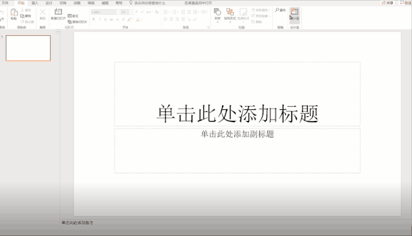Click the Designer (设计器) icon
This screenshot has height=236, width=412.
click(295, 12)
